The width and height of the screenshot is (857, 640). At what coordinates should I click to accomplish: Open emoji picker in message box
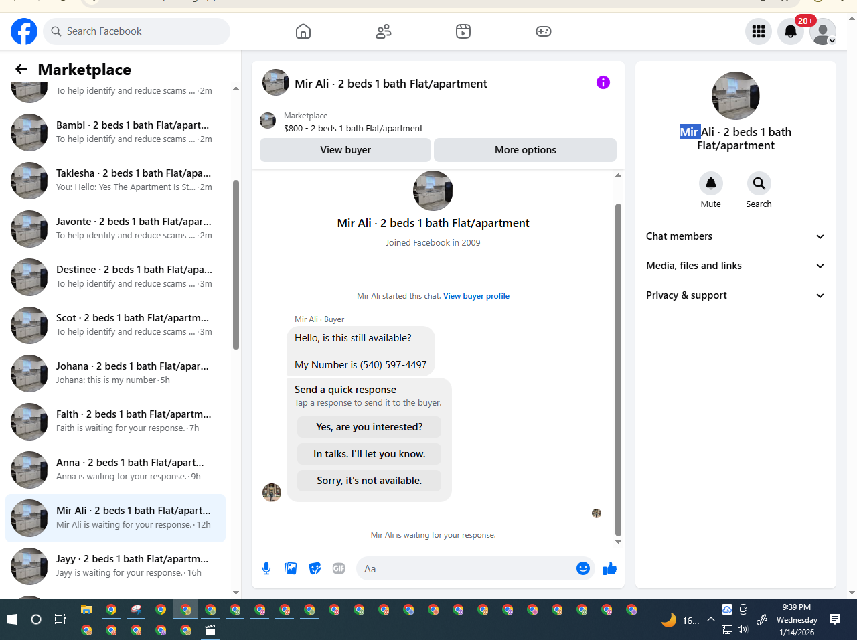coord(583,568)
